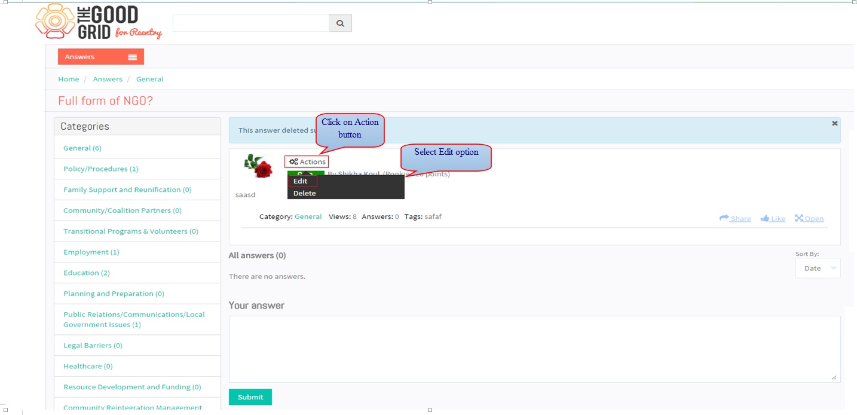
Task: Open Resource Development and Funding category
Action: point(132,387)
